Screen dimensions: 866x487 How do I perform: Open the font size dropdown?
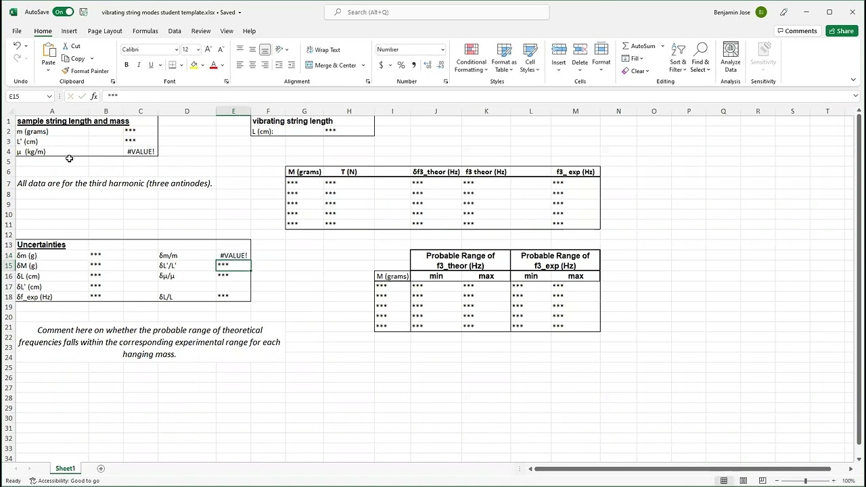click(198, 49)
